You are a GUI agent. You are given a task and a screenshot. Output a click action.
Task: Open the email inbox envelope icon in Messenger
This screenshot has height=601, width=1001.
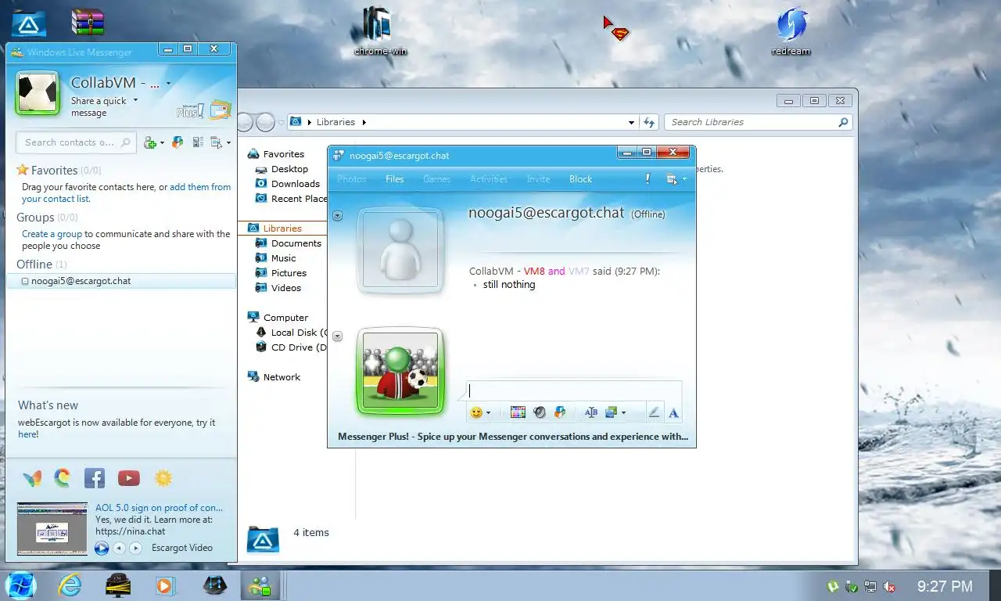pos(221,110)
